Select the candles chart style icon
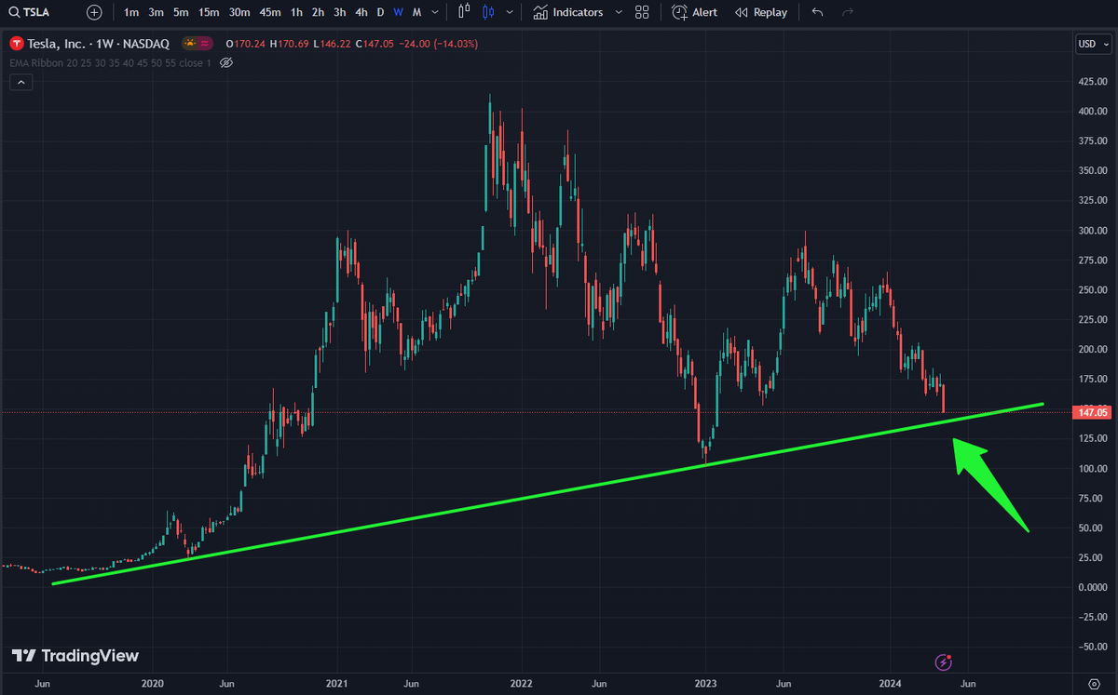The image size is (1118, 695). (x=488, y=12)
